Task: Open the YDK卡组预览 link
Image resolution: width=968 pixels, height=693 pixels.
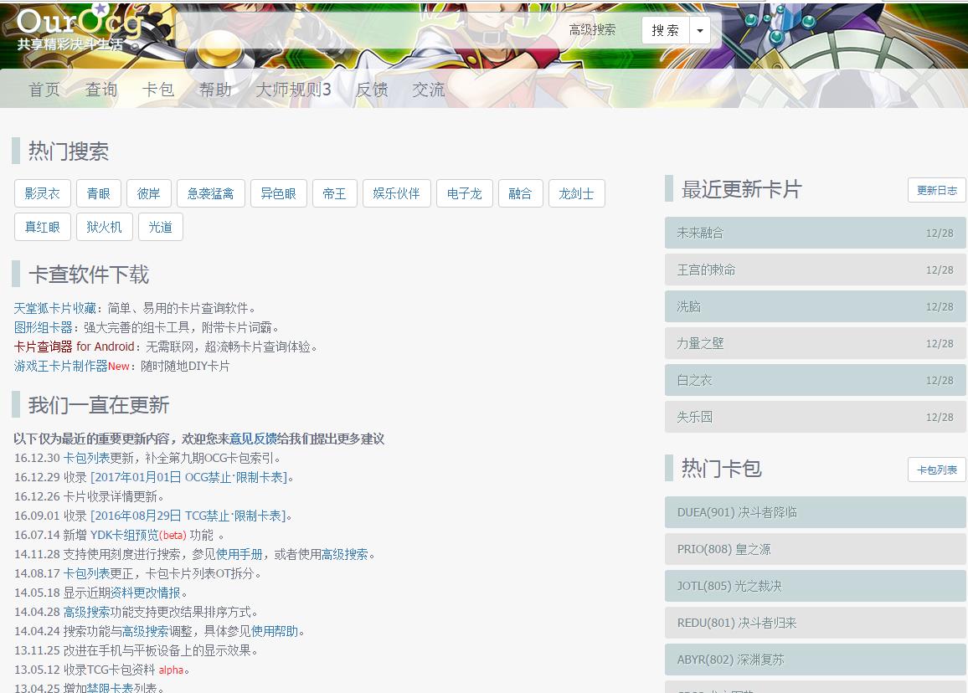Action: pyautogui.click(x=125, y=535)
